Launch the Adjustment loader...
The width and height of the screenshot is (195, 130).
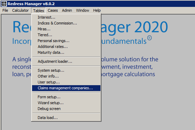66,61
